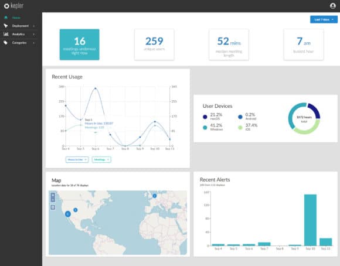Zoom out on the map with minus button
This screenshot has height=266, width=340.
[53, 199]
